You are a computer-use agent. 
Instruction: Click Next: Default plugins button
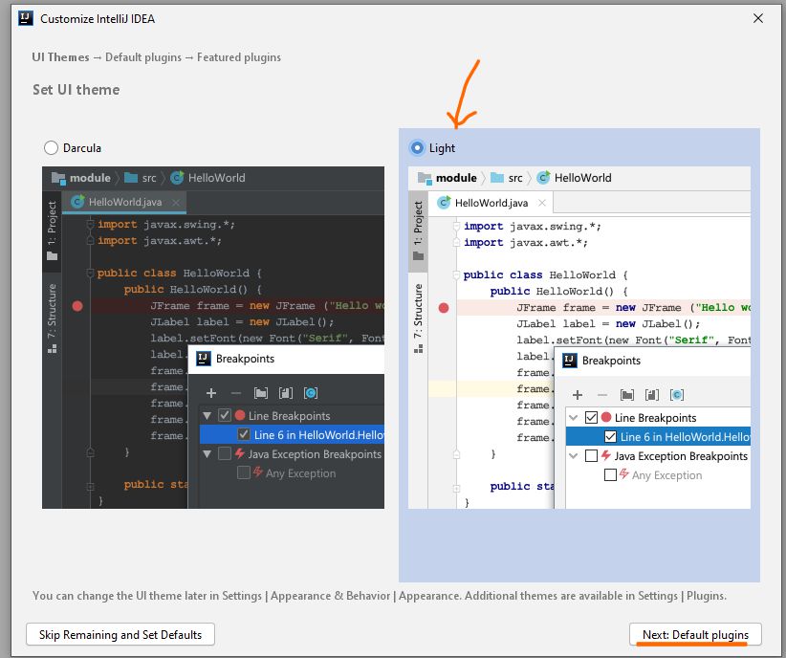pos(695,635)
